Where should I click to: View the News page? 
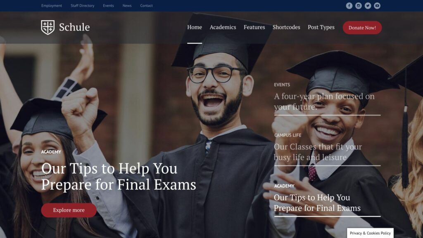[127, 6]
